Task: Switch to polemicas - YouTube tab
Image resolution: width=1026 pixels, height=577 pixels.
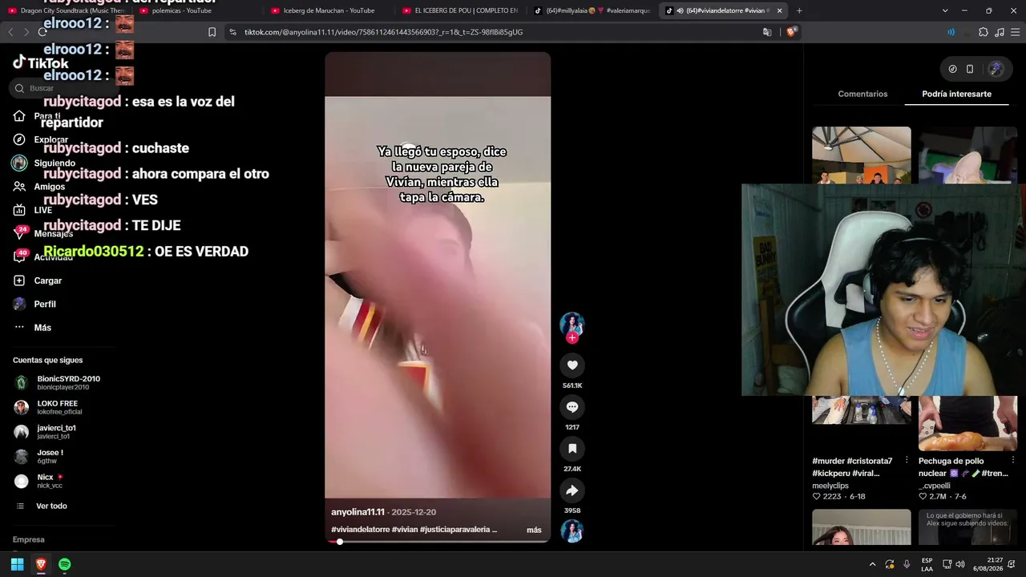Action: click(x=196, y=10)
